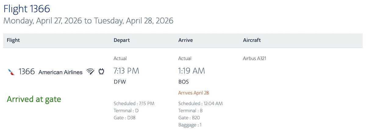Click the American Airlines logo icon
The height and width of the screenshot is (138, 366).
[x=11, y=72]
